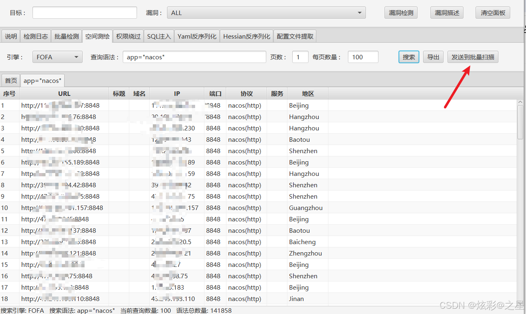Click the 端口 column header

tap(215, 93)
